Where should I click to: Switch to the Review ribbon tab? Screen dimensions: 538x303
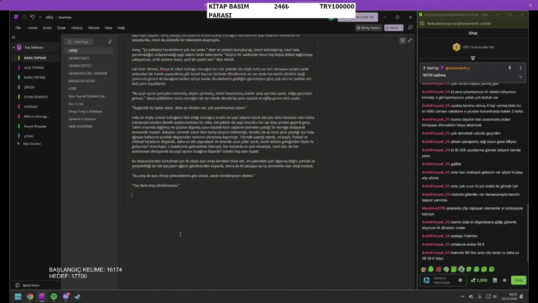tap(94, 28)
